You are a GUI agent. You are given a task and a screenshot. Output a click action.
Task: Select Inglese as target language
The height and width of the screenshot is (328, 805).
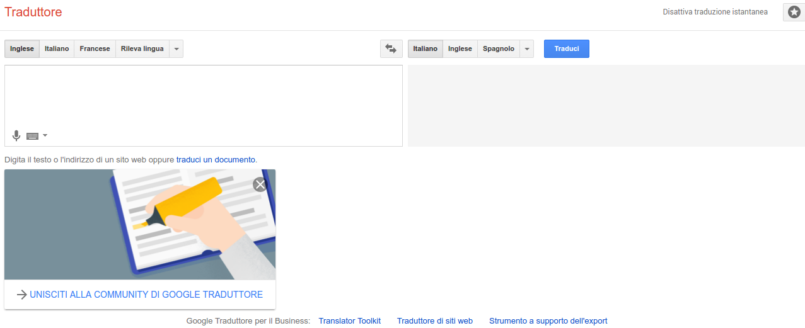point(460,48)
